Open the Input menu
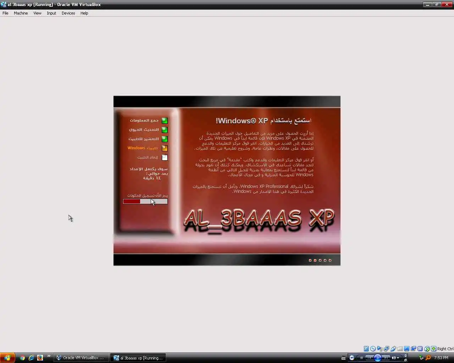The width and height of the screenshot is (454, 363). click(x=51, y=13)
